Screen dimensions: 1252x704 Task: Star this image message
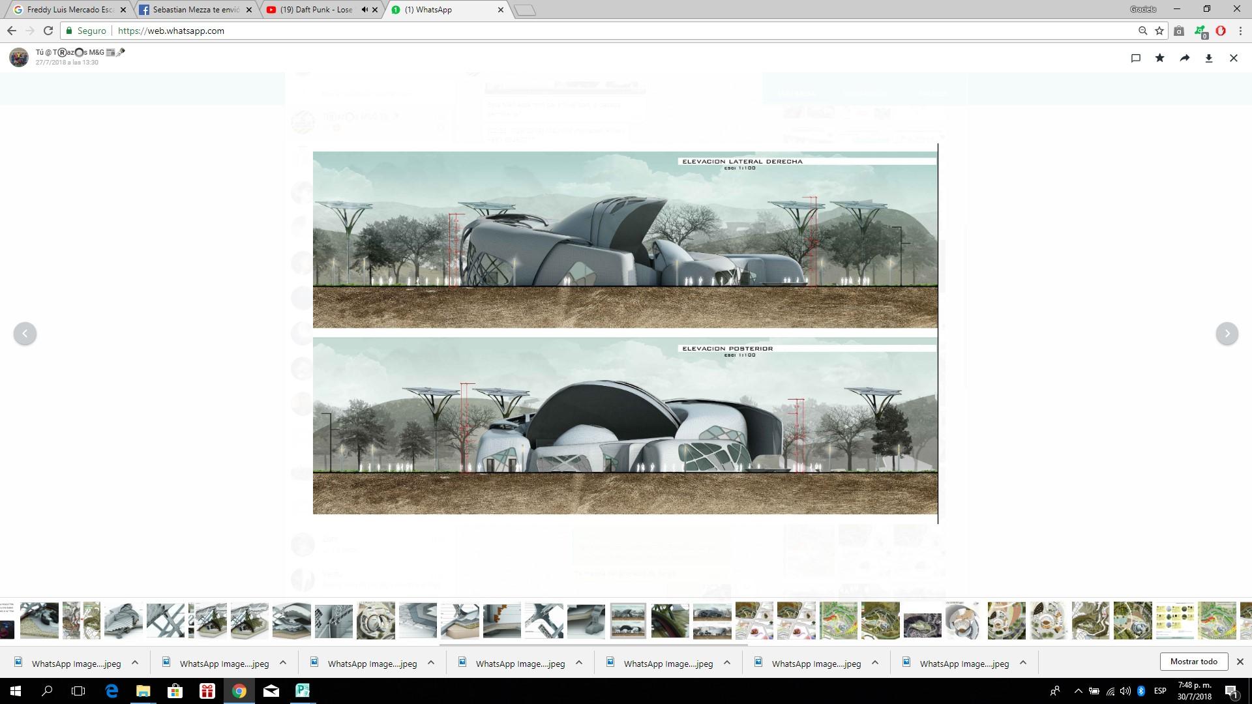(x=1159, y=58)
